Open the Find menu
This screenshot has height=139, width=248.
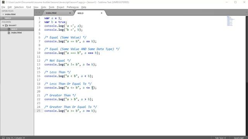click(28, 7)
